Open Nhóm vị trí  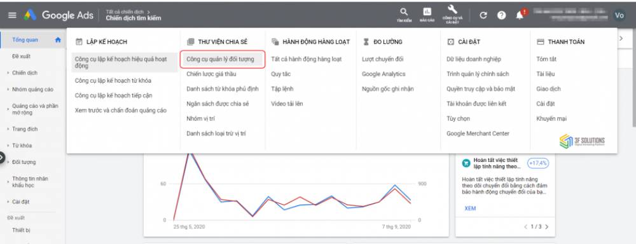coord(201,119)
